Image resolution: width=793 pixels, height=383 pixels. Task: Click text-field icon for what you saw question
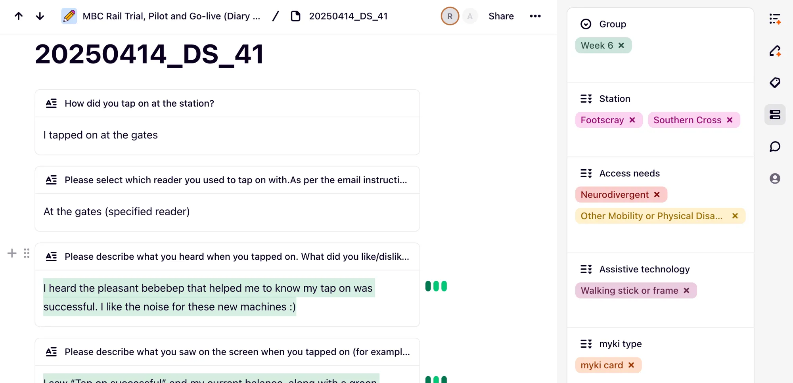point(51,352)
